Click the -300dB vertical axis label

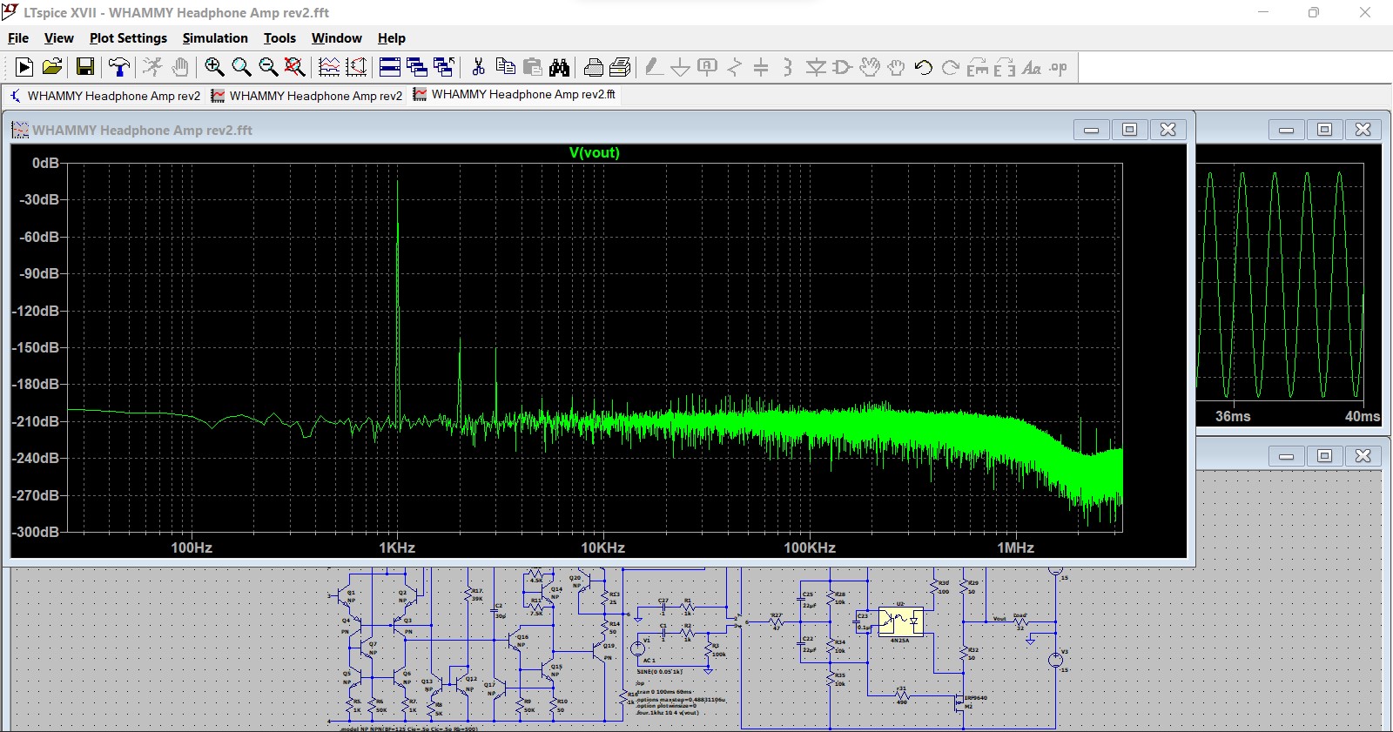[36, 532]
